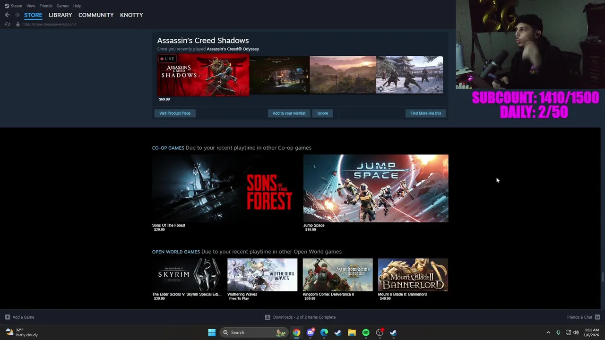Click the Ignore button

coord(323,113)
